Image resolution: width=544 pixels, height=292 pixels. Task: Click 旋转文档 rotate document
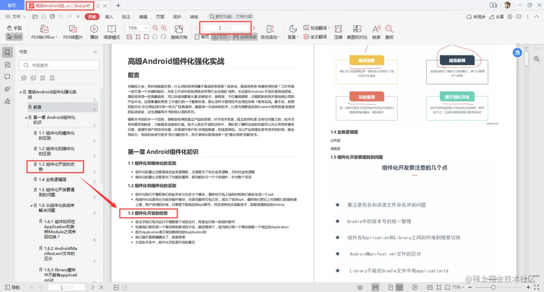pyautogui.click(x=179, y=32)
